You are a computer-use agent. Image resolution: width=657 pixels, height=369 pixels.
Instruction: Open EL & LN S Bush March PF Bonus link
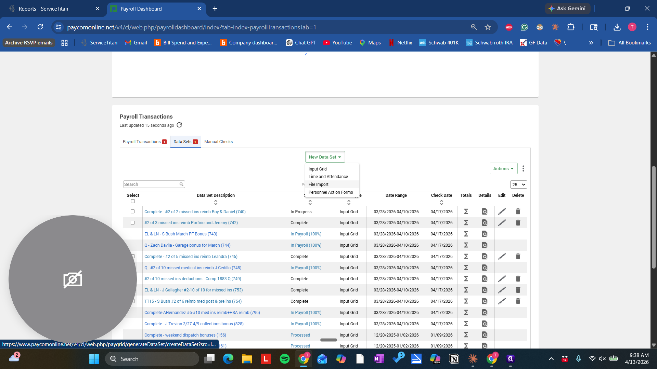click(181, 234)
